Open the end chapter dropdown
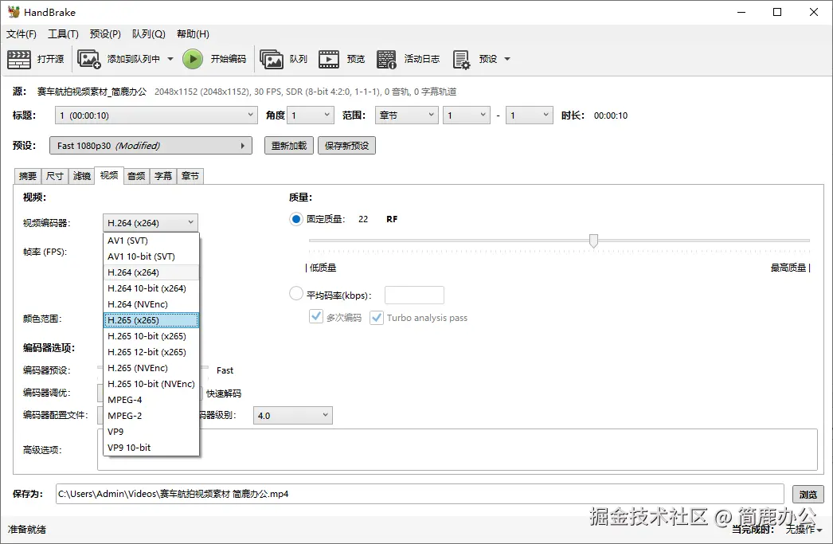Viewport: 833px width, 544px height. click(529, 115)
